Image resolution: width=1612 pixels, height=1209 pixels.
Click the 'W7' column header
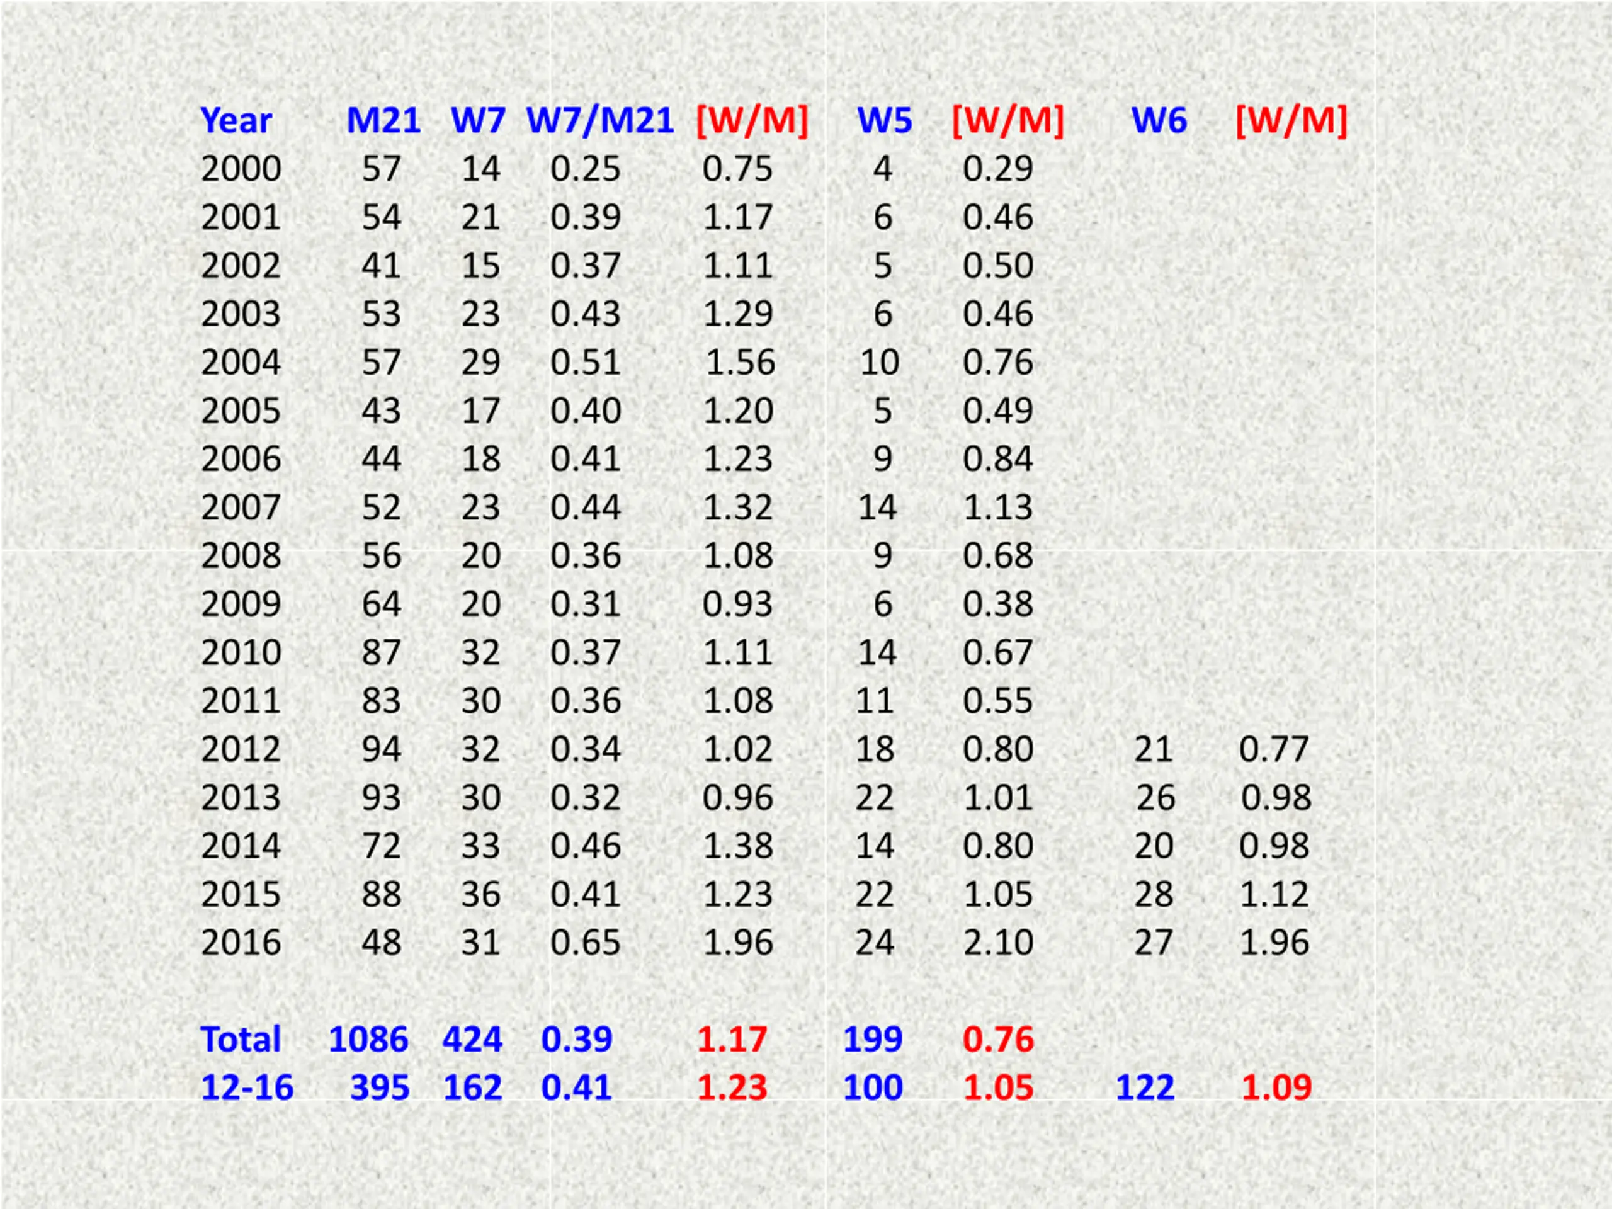click(x=478, y=120)
